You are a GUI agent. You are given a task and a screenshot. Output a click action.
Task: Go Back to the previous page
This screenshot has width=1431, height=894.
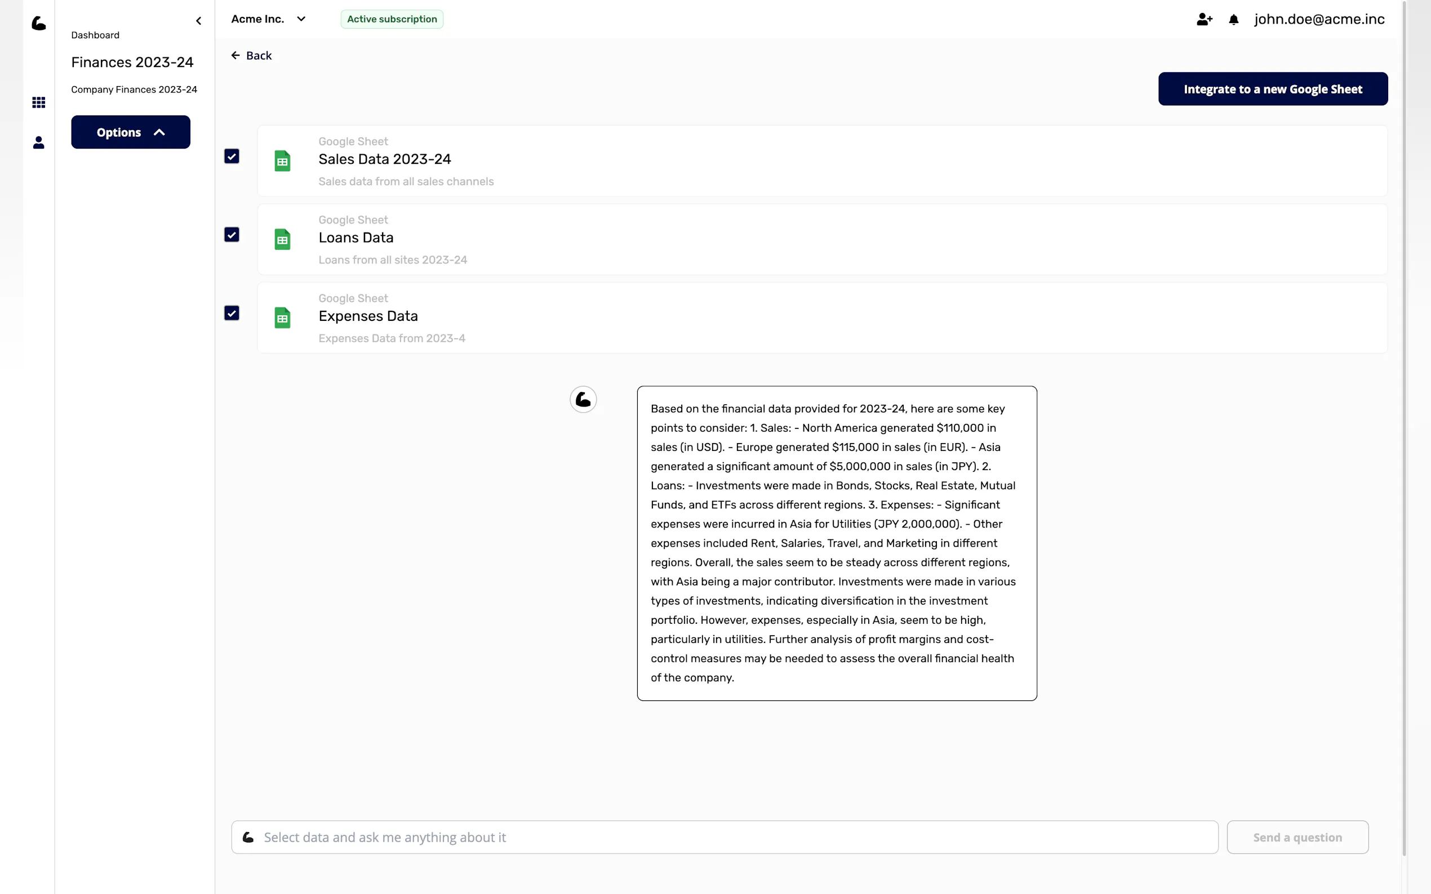(251, 56)
